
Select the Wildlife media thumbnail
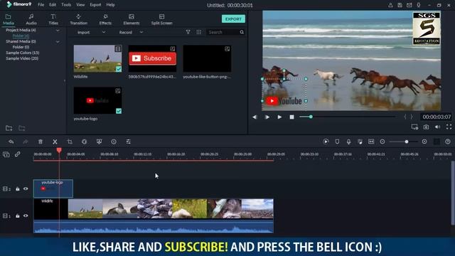pyautogui.click(x=97, y=58)
